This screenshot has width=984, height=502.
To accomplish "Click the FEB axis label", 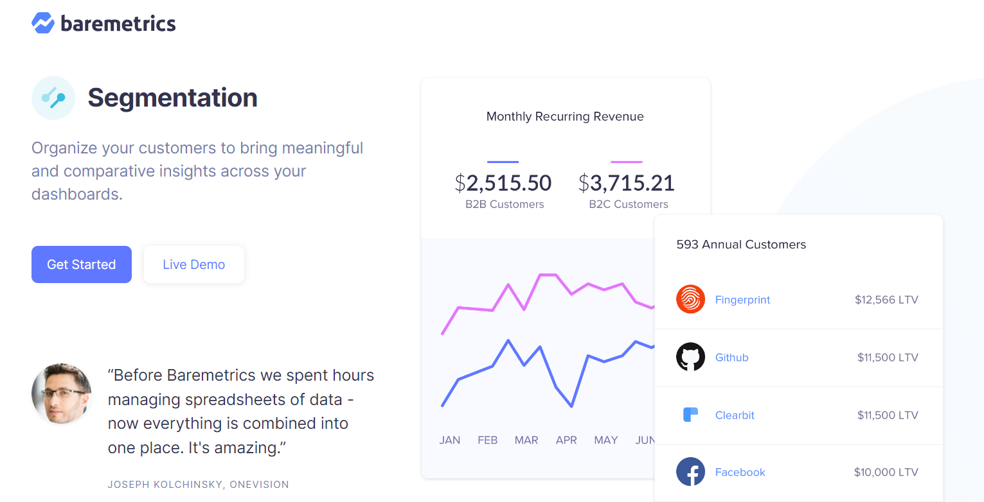I will [x=488, y=440].
